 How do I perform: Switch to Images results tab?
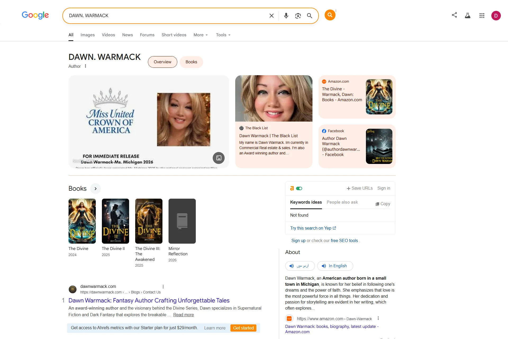88,35
